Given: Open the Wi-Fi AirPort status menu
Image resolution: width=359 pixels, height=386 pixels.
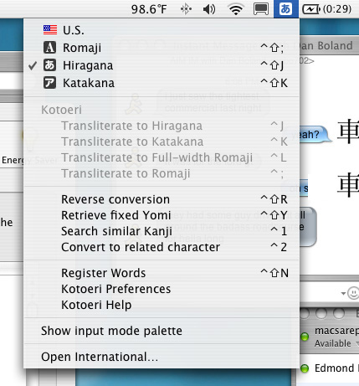Looking at the screenshot, I should click(236, 9).
